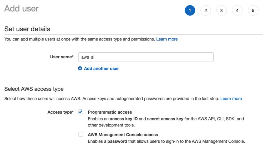The height and width of the screenshot is (147, 263).
Task: Click the bold secret access key text
Action: click(x=165, y=119)
